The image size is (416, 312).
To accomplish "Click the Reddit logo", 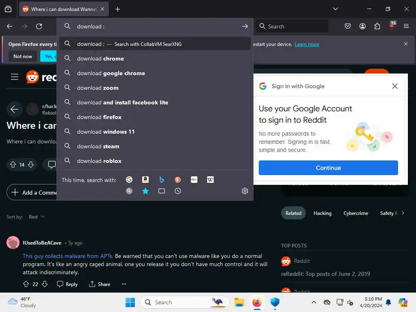I will click(x=41, y=77).
